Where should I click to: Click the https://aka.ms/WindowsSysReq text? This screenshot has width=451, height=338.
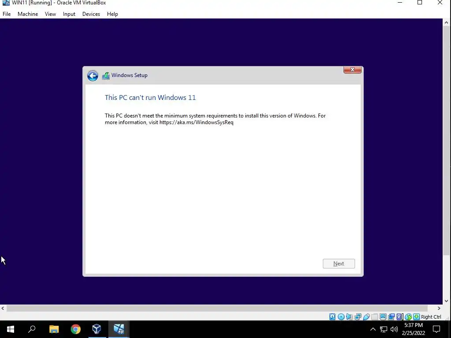[x=196, y=122]
